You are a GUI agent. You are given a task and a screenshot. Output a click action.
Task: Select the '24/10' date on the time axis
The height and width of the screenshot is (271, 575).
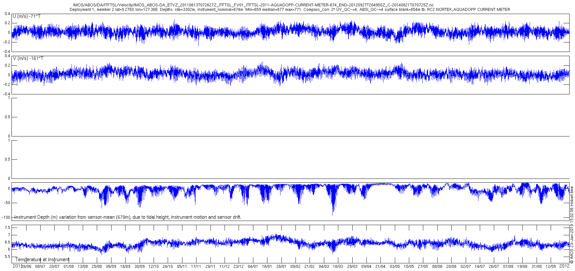pyautogui.click(x=168, y=267)
